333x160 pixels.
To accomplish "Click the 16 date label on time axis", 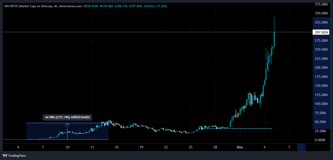I will pyautogui.click(x=117, y=147).
